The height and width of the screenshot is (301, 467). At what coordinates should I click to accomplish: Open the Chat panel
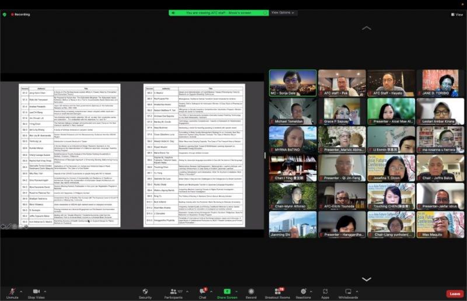[203, 292]
